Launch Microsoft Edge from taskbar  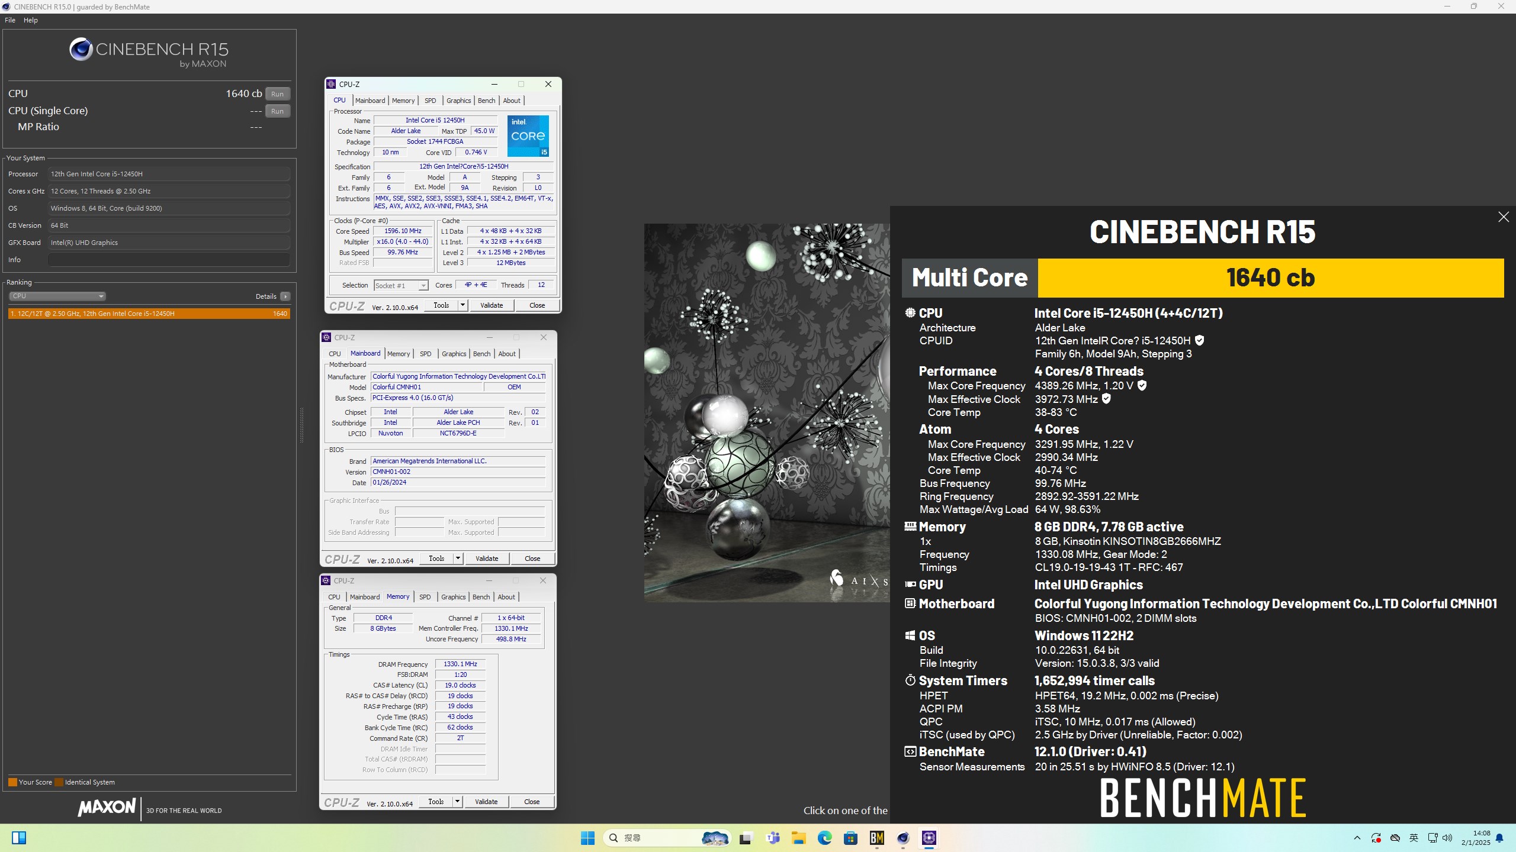click(825, 838)
